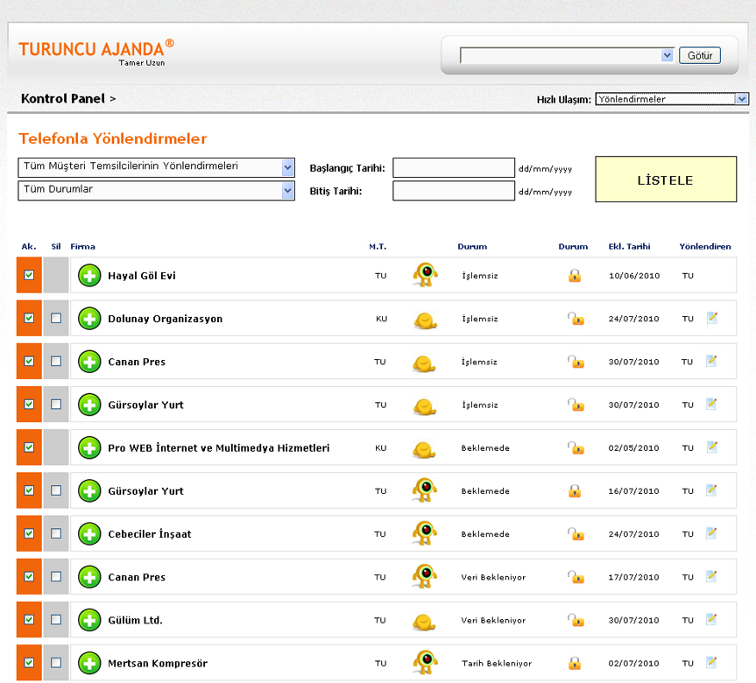The image size is (756, 683).
Task: Open the Tüm Durumlar status dropdown
Action: [x=156, y=190]
